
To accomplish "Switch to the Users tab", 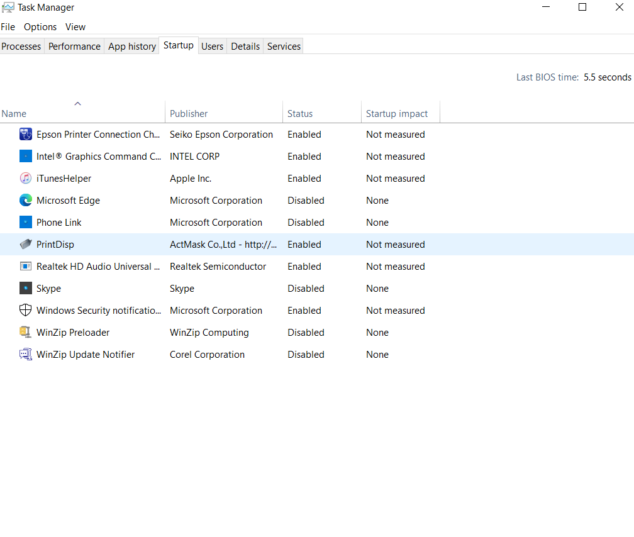I will (213, 47).
